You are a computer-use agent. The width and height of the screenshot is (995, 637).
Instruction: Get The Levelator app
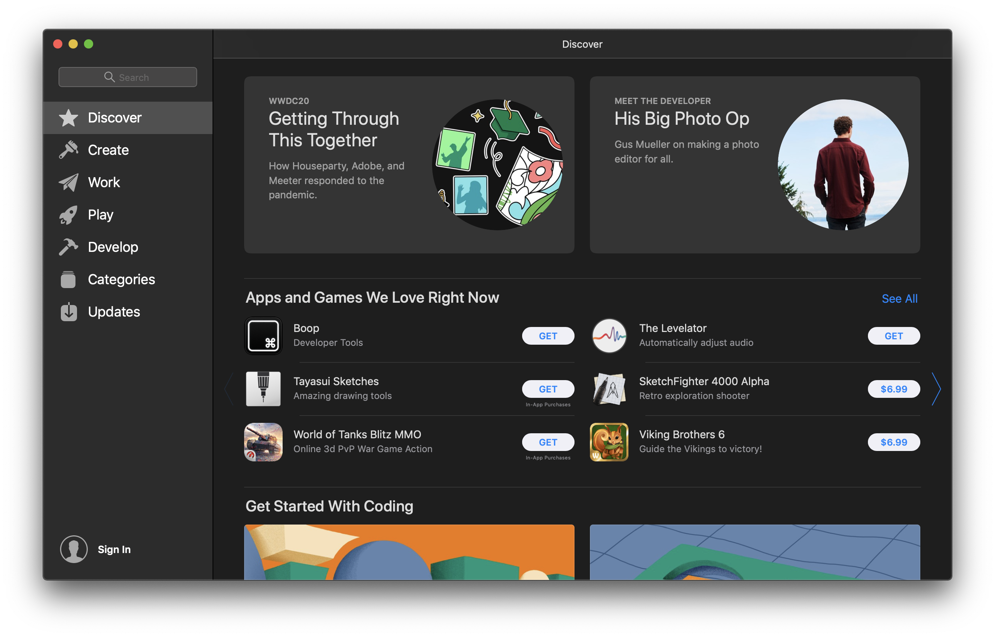click(894, 336)
